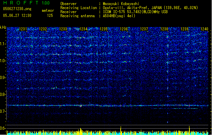This screenshot has height=135, width=212.
Task: Click time marker 1235
Action: [x=103, y=29]
